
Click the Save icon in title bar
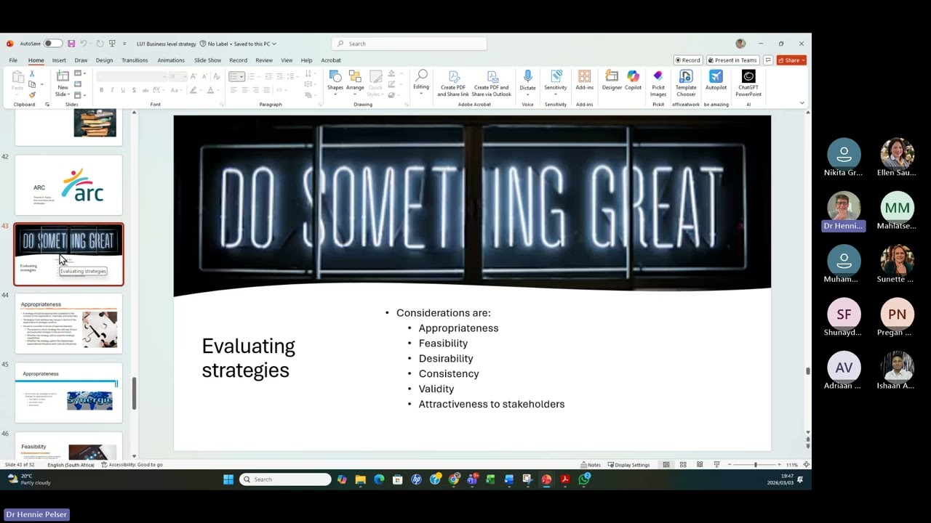point(71,44)
